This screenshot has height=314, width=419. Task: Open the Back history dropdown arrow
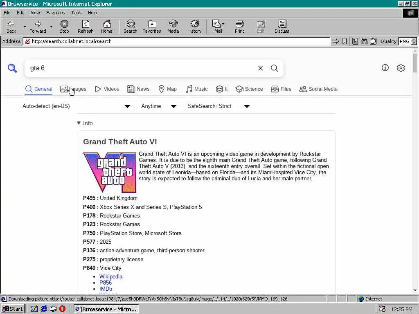(25, 27)
